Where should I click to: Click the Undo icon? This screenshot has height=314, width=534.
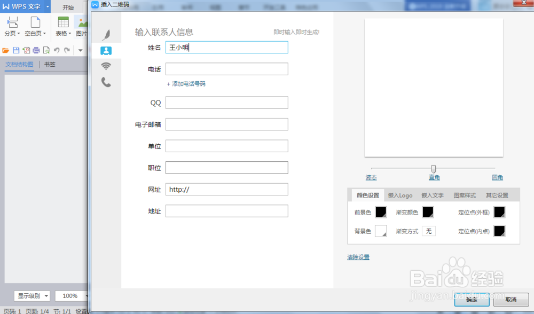(x=56, y=50)
